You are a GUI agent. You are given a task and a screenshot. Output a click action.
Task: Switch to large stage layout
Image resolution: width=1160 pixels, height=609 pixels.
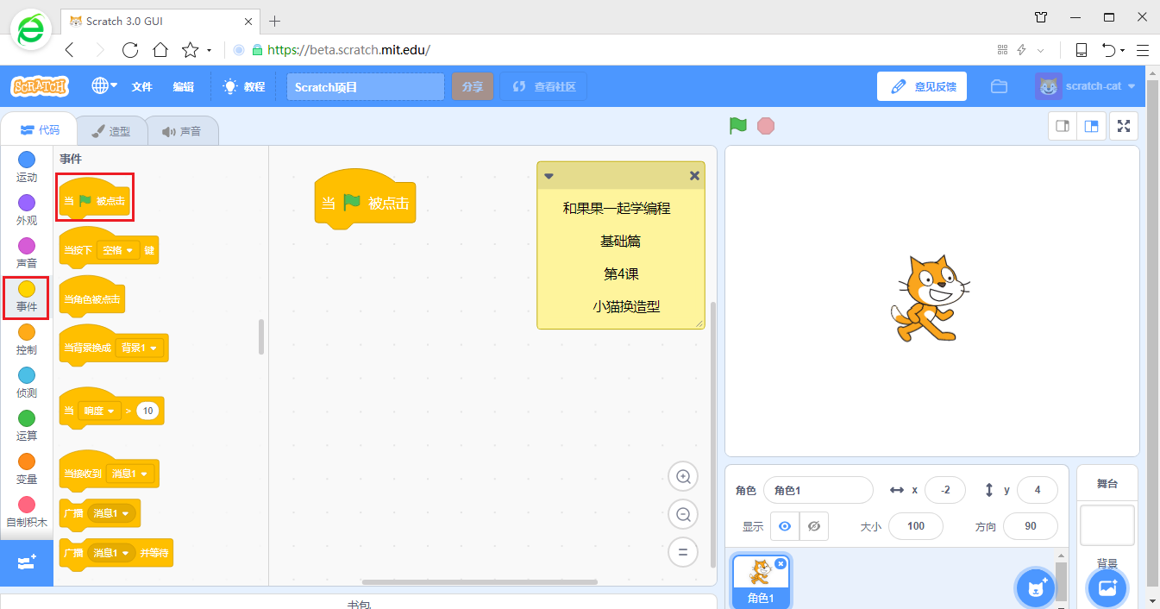1091,126
